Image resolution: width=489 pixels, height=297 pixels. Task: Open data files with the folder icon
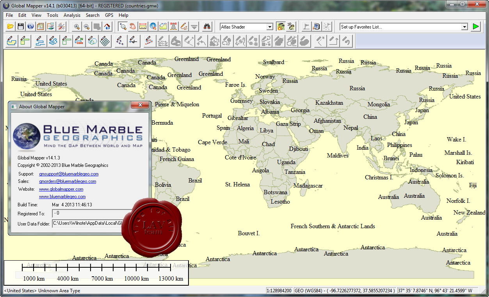(x=11, y=27)
